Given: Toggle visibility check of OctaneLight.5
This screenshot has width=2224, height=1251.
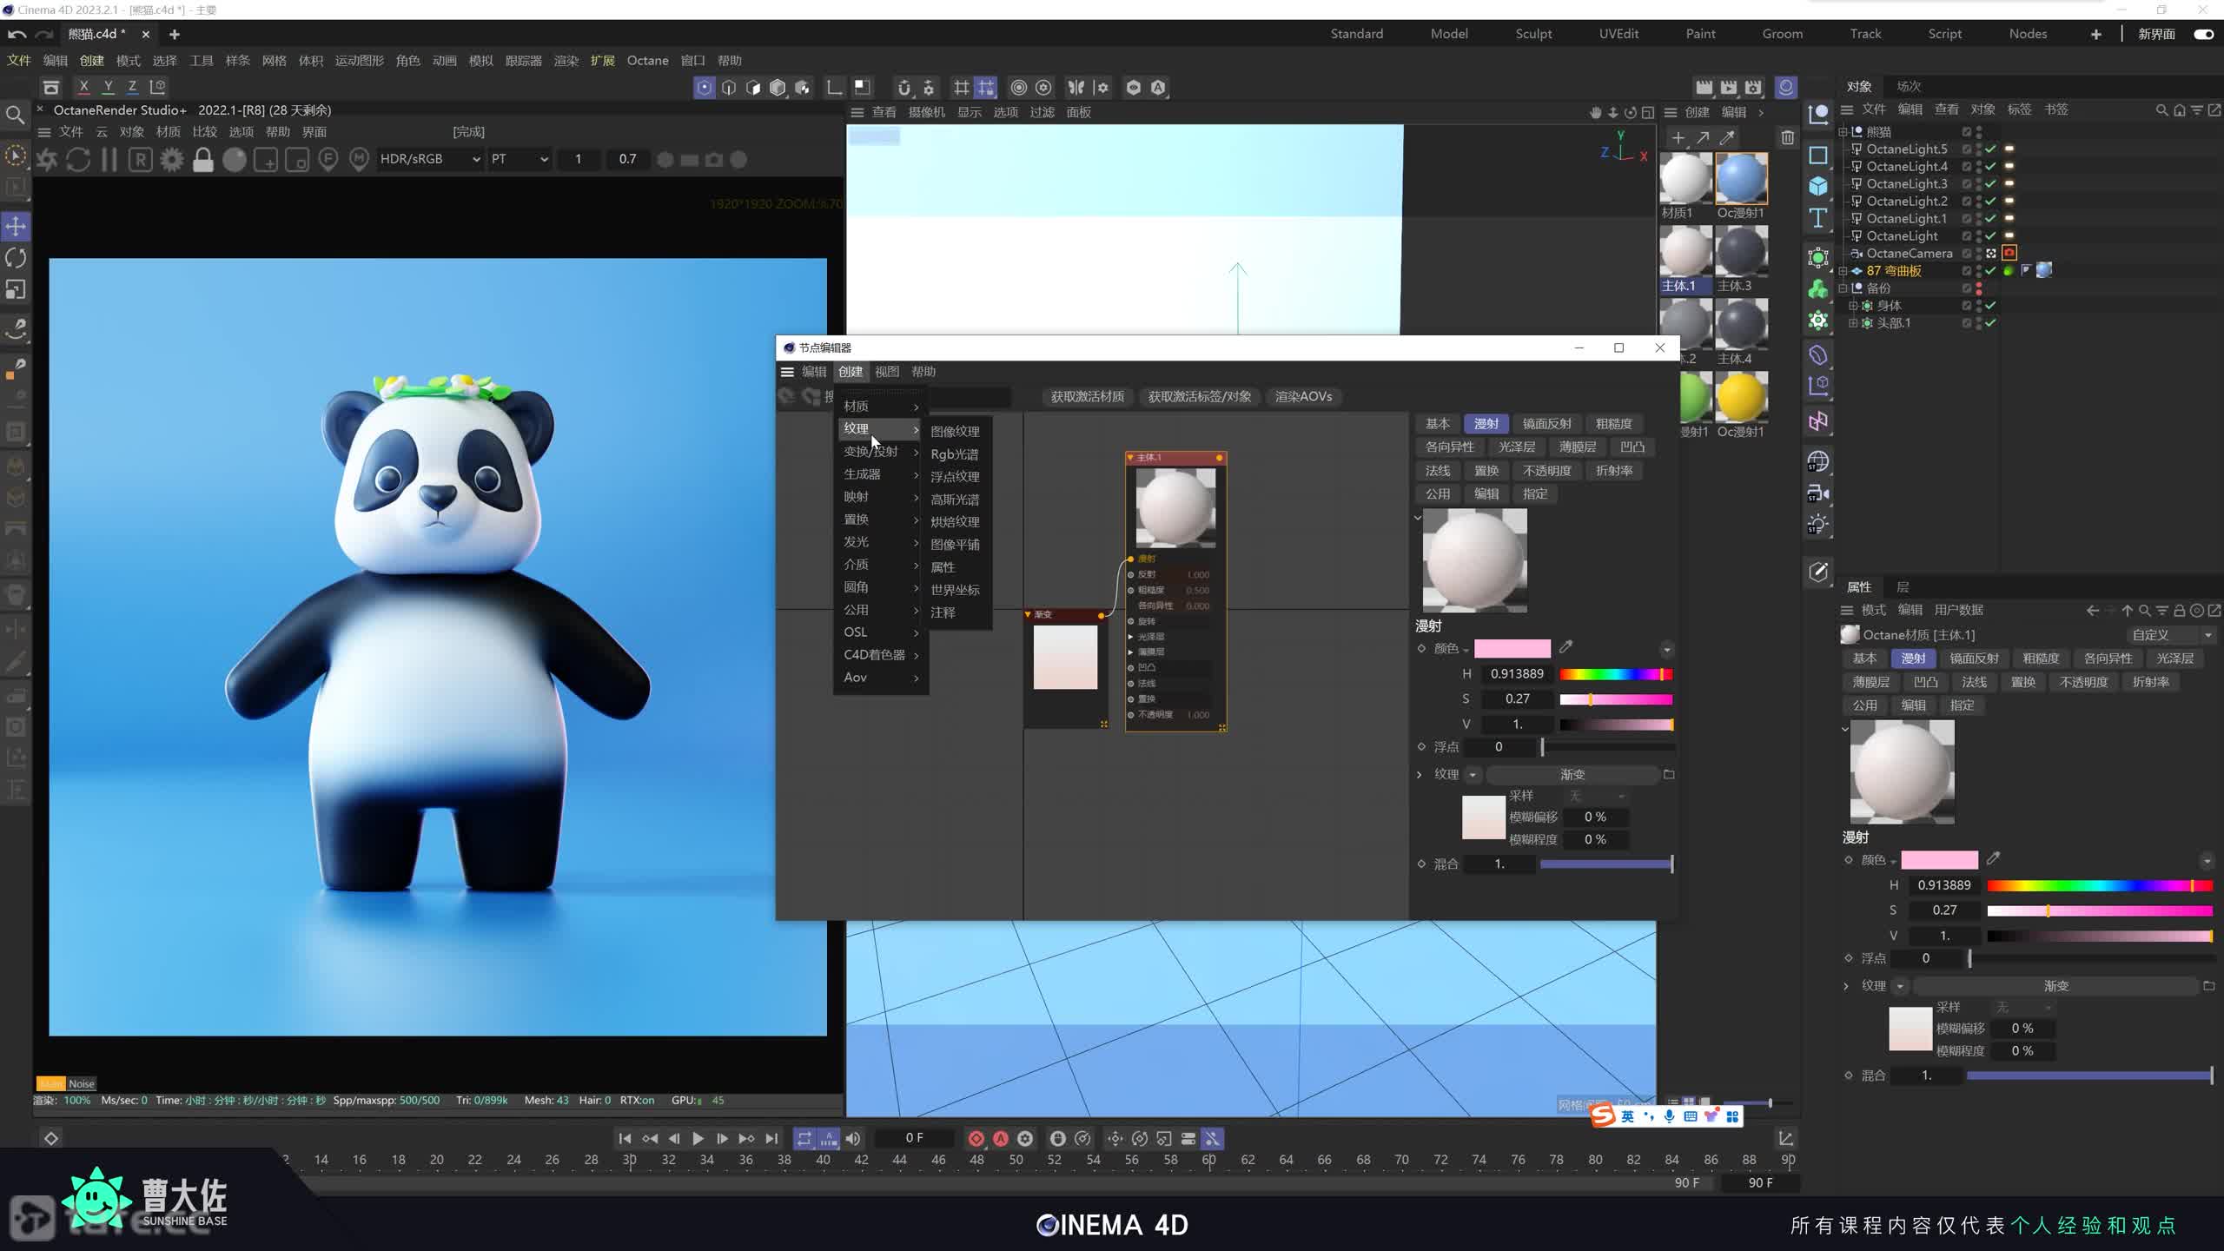Looking at the screenshot, I should click(1990, 149).
